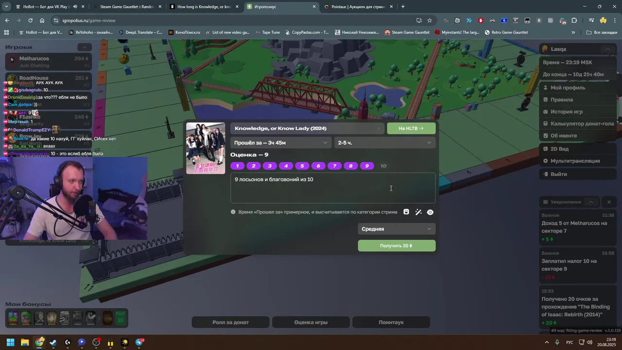Open a new browser tab

click(x=403, y=7)
